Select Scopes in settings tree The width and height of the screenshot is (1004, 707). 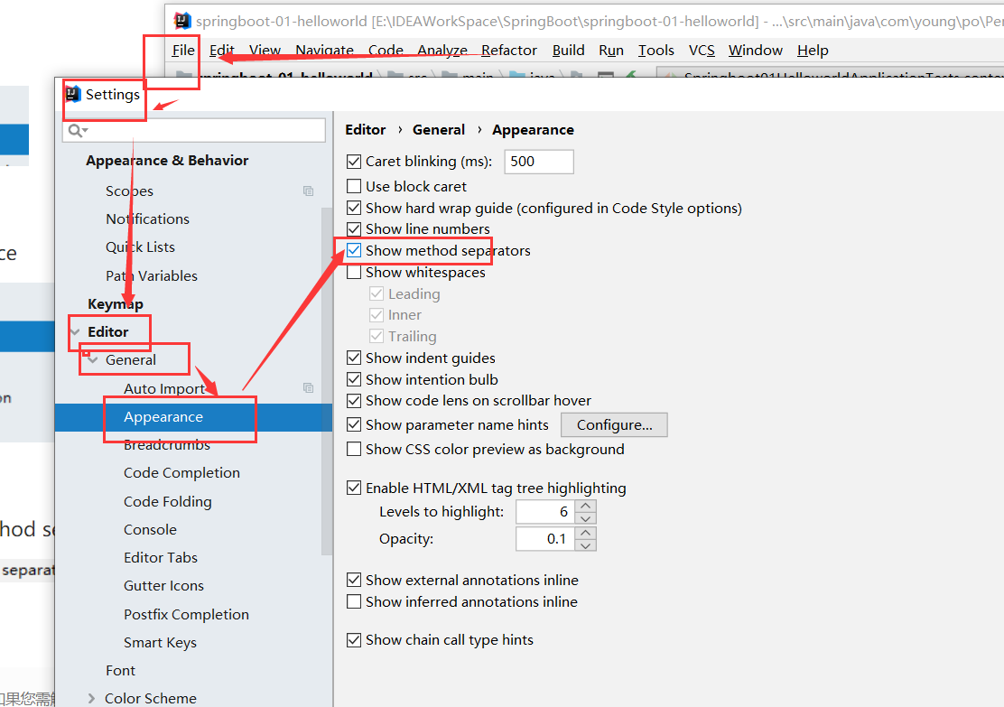(x=129, y=191)
